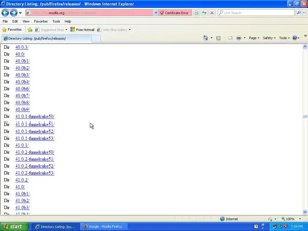The width and height of the screenshot is (308, 231).
Task: Switch to Directory Listing taskbar button
Action: coord(56,227)
